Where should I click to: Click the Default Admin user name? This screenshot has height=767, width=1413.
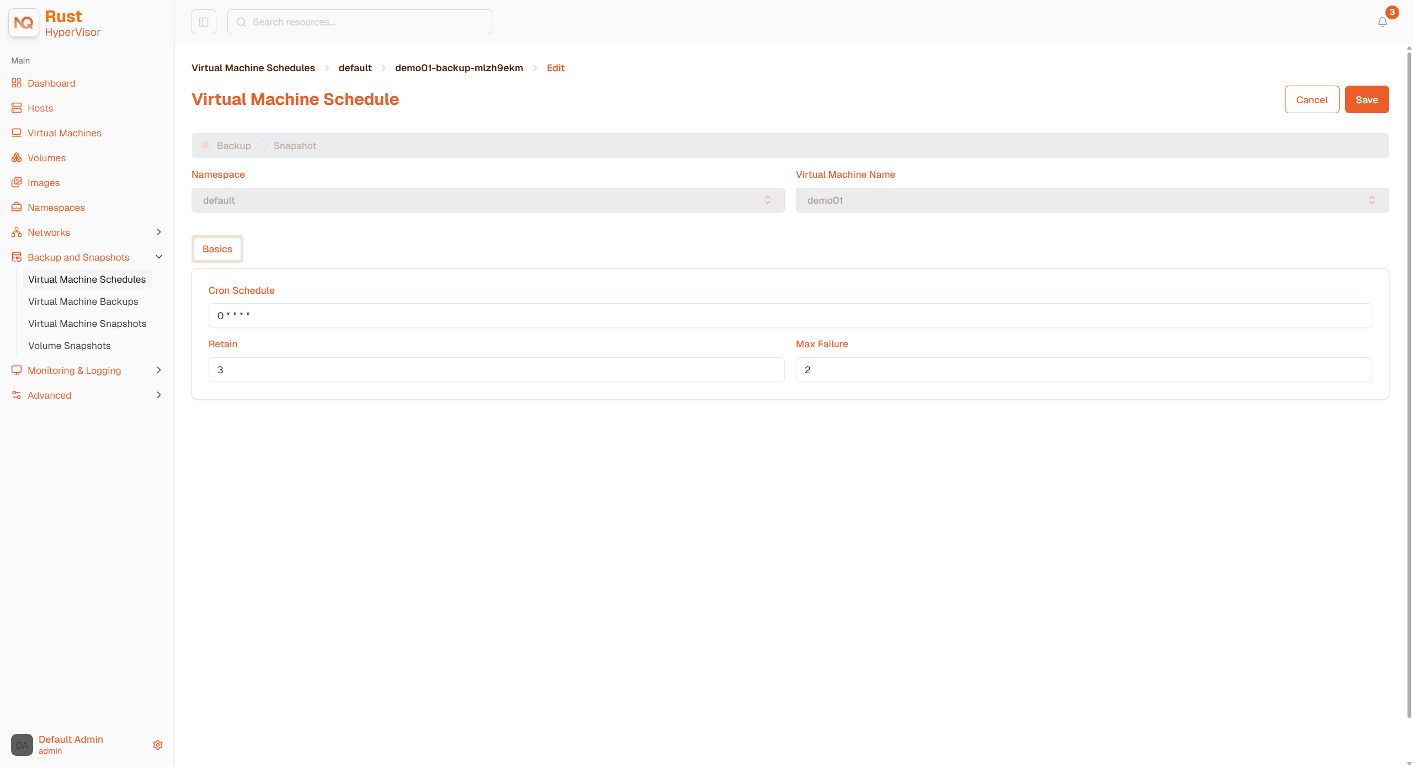coord(71,739)
